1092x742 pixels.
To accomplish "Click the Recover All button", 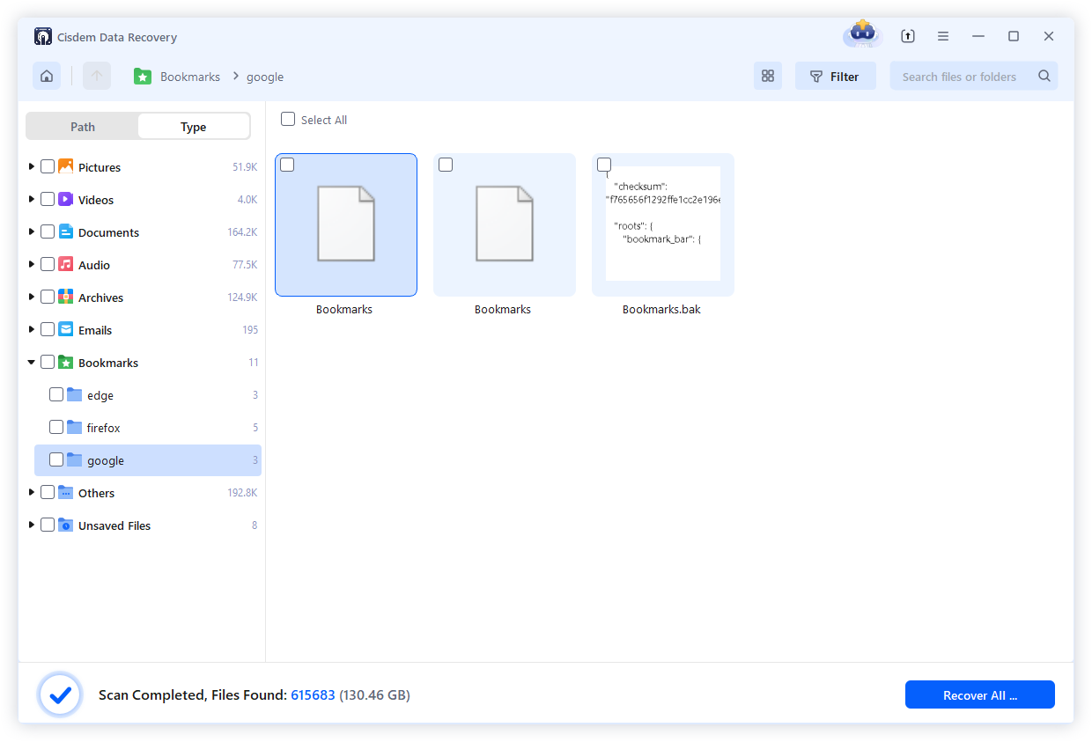I will (979, 694).
